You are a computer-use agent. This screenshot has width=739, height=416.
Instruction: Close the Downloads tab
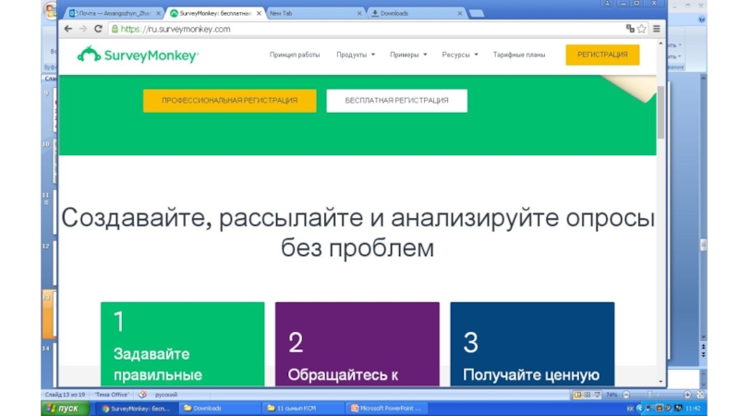[459, 13]
